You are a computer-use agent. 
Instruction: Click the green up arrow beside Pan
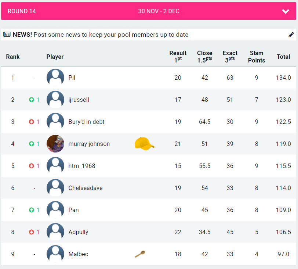pyautogui.click(x=32, y=210)
